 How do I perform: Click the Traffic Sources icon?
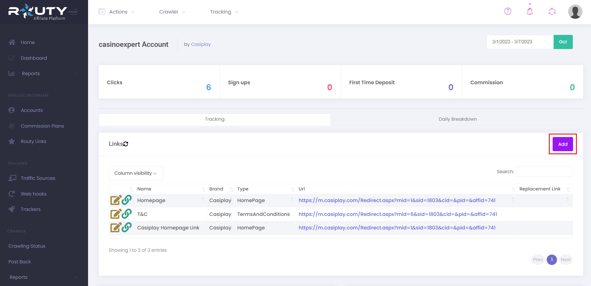tap(12, 178)
